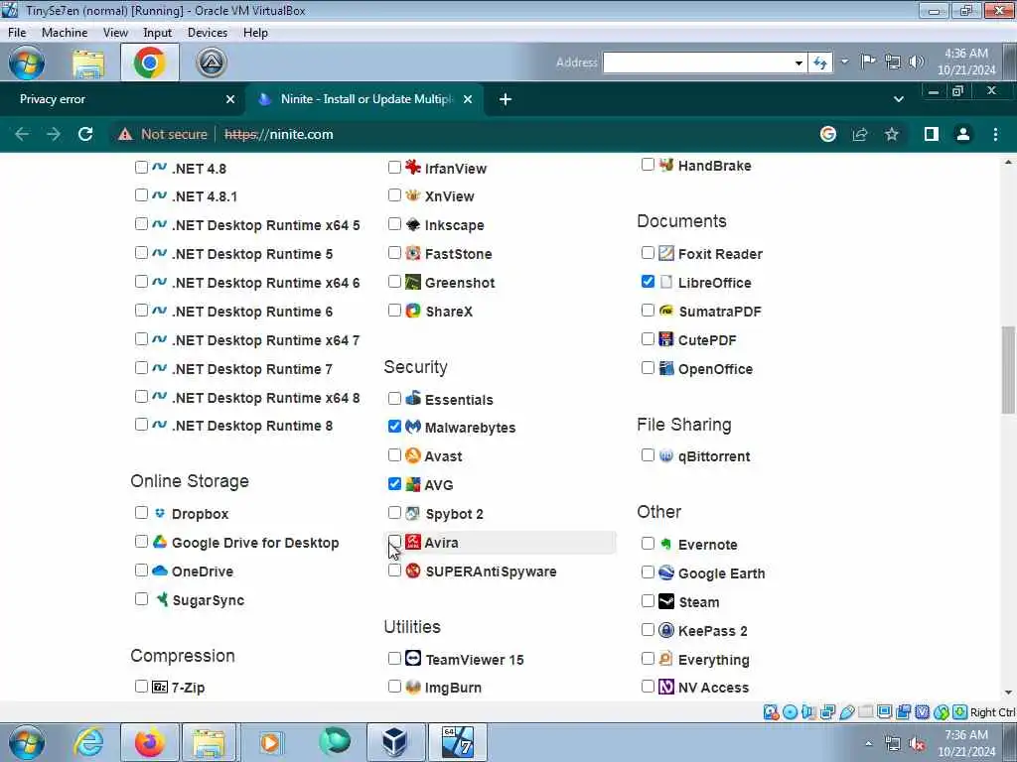This screenshot has height=762, width=1017.
Task: Click the qBittorrent icon
Action: coord(666,455)
